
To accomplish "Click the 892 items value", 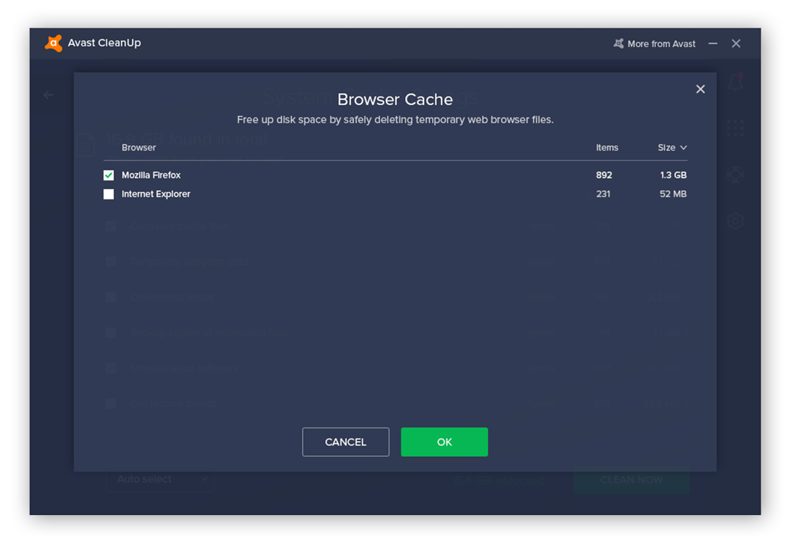I will [604, 176].
